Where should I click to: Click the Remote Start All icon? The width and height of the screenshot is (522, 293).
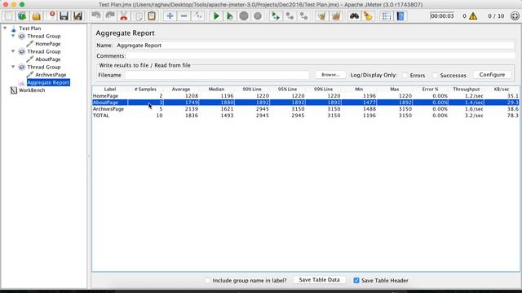pyautogui.click(x=276, y=16)
